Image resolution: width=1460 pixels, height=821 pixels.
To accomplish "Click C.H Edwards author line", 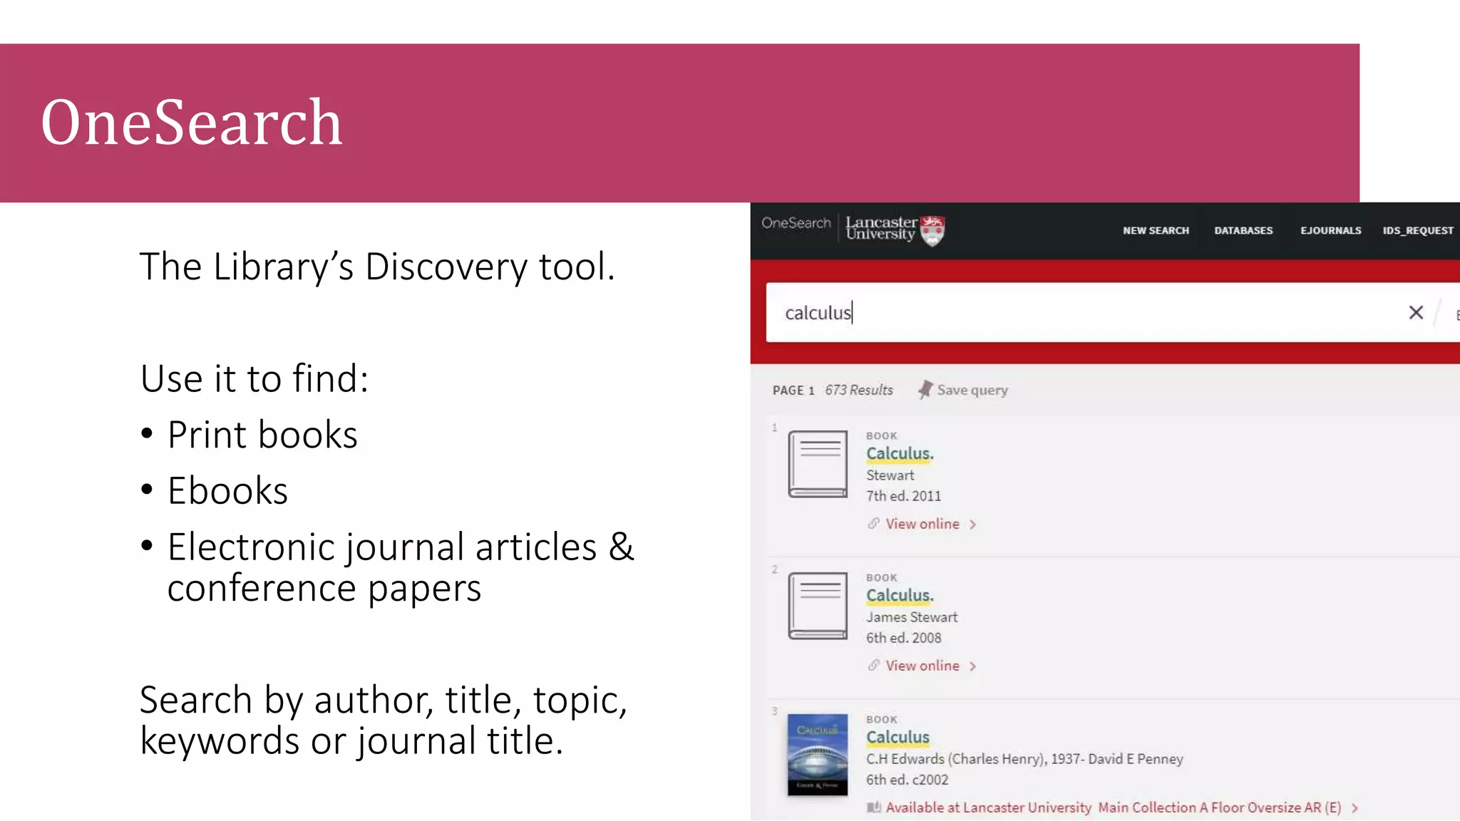I will click(1024, 759).
